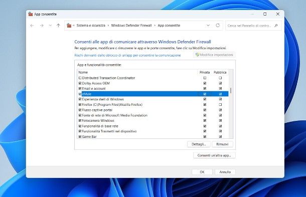Confirm with the OK button
This screenshot has height=197, width=306.
202,172
